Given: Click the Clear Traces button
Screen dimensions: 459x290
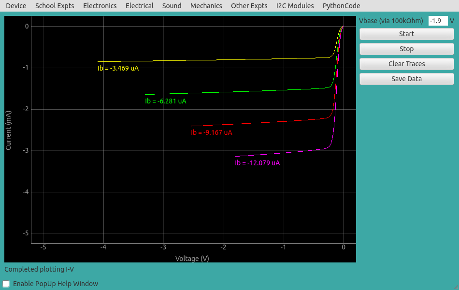Looking at the screenshot, I should pos(406,64).
